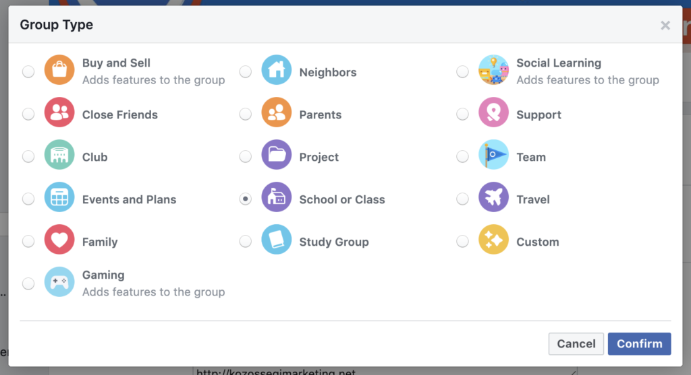Image resolution: width=691 pixels, height=375 pixels.
Task: Click the Neighbors house icon
Action: tap(276, 70)
